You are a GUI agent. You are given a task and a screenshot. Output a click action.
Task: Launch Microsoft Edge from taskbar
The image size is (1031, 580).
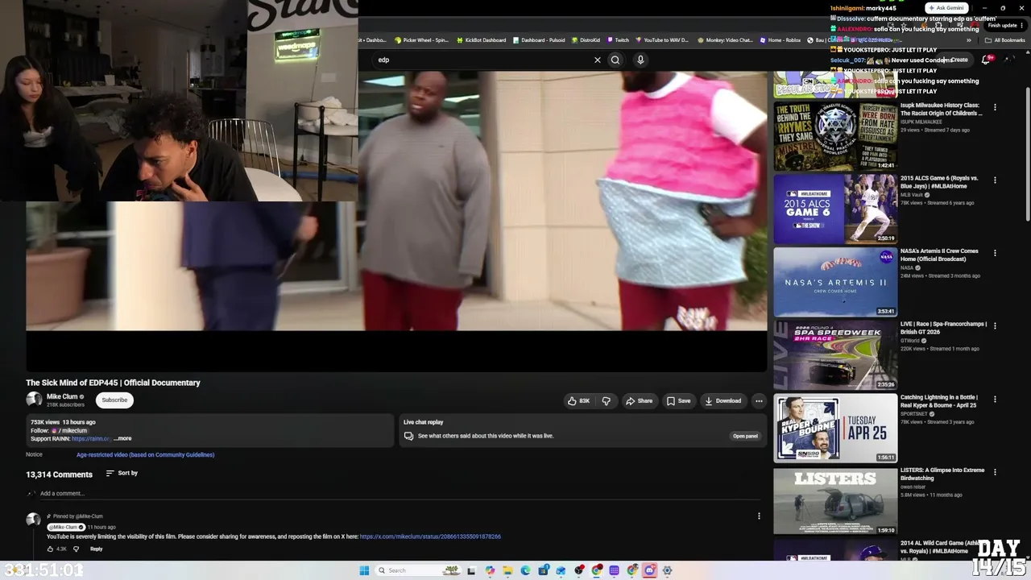pos(525,570)
